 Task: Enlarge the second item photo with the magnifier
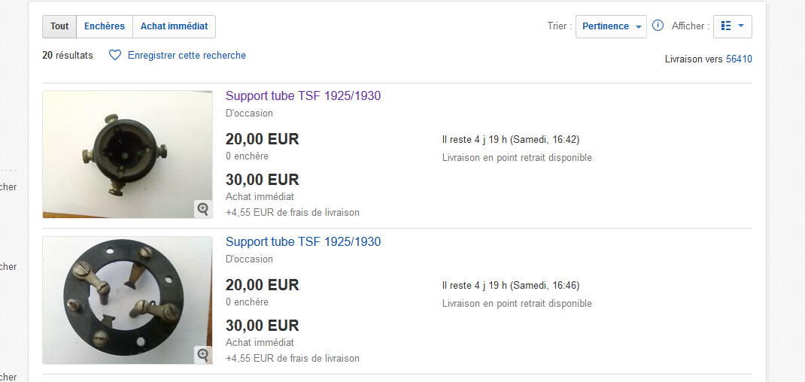203,355
